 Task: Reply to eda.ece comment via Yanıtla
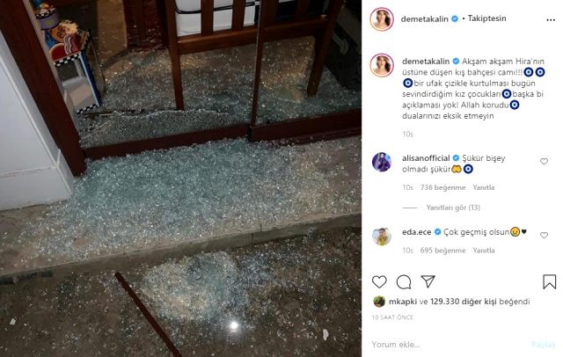click(x=483, y=250)
